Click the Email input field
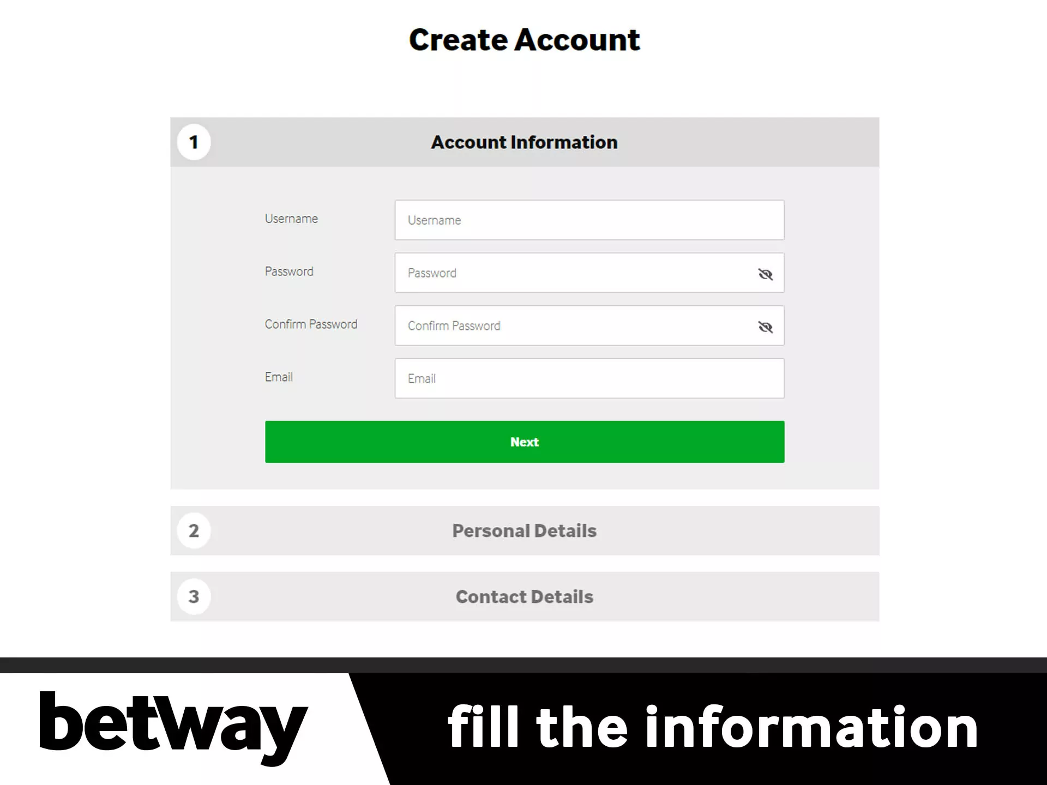The width and height of the screenshot is (1047, 785). 588,378
